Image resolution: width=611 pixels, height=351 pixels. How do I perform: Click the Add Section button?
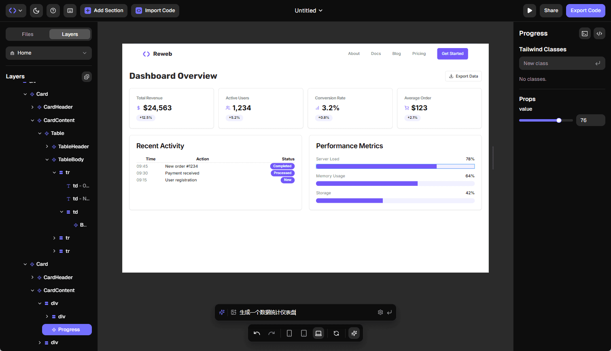click(104, 11)
